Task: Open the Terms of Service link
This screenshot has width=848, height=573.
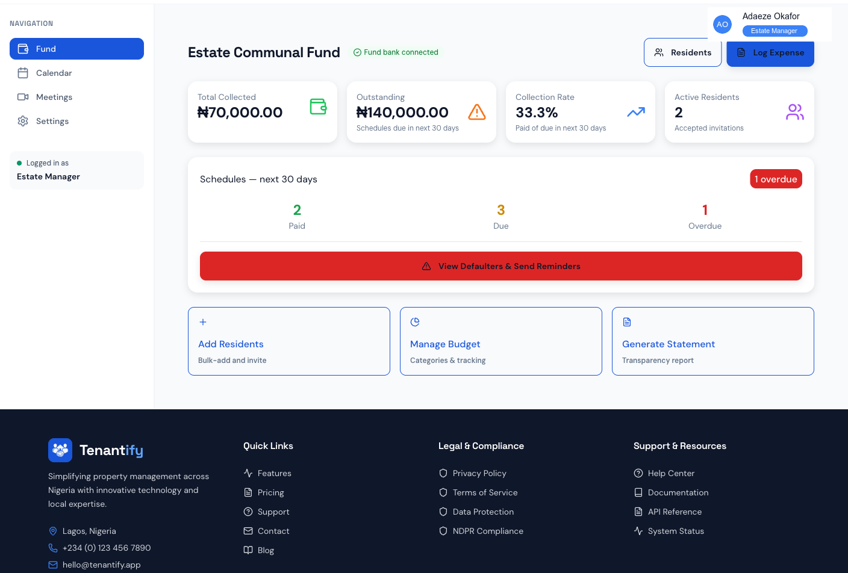Action: (x=485, y=492)
